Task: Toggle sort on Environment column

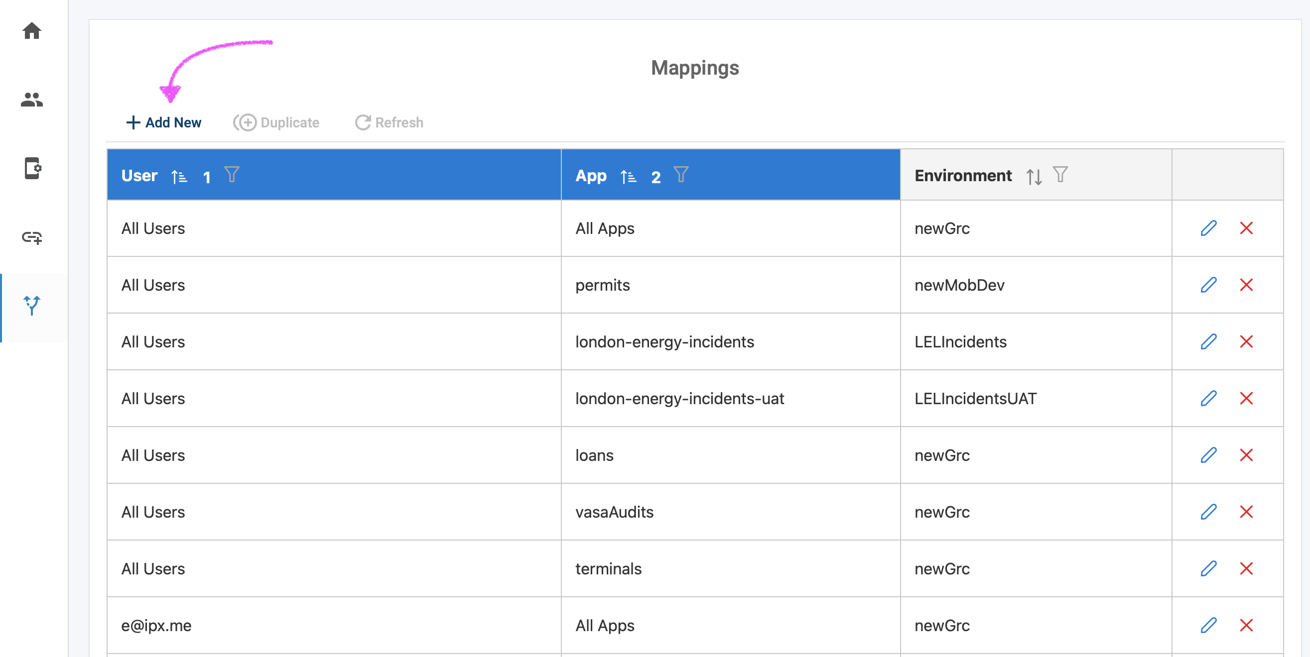Action: click(x=1034, y=176)
